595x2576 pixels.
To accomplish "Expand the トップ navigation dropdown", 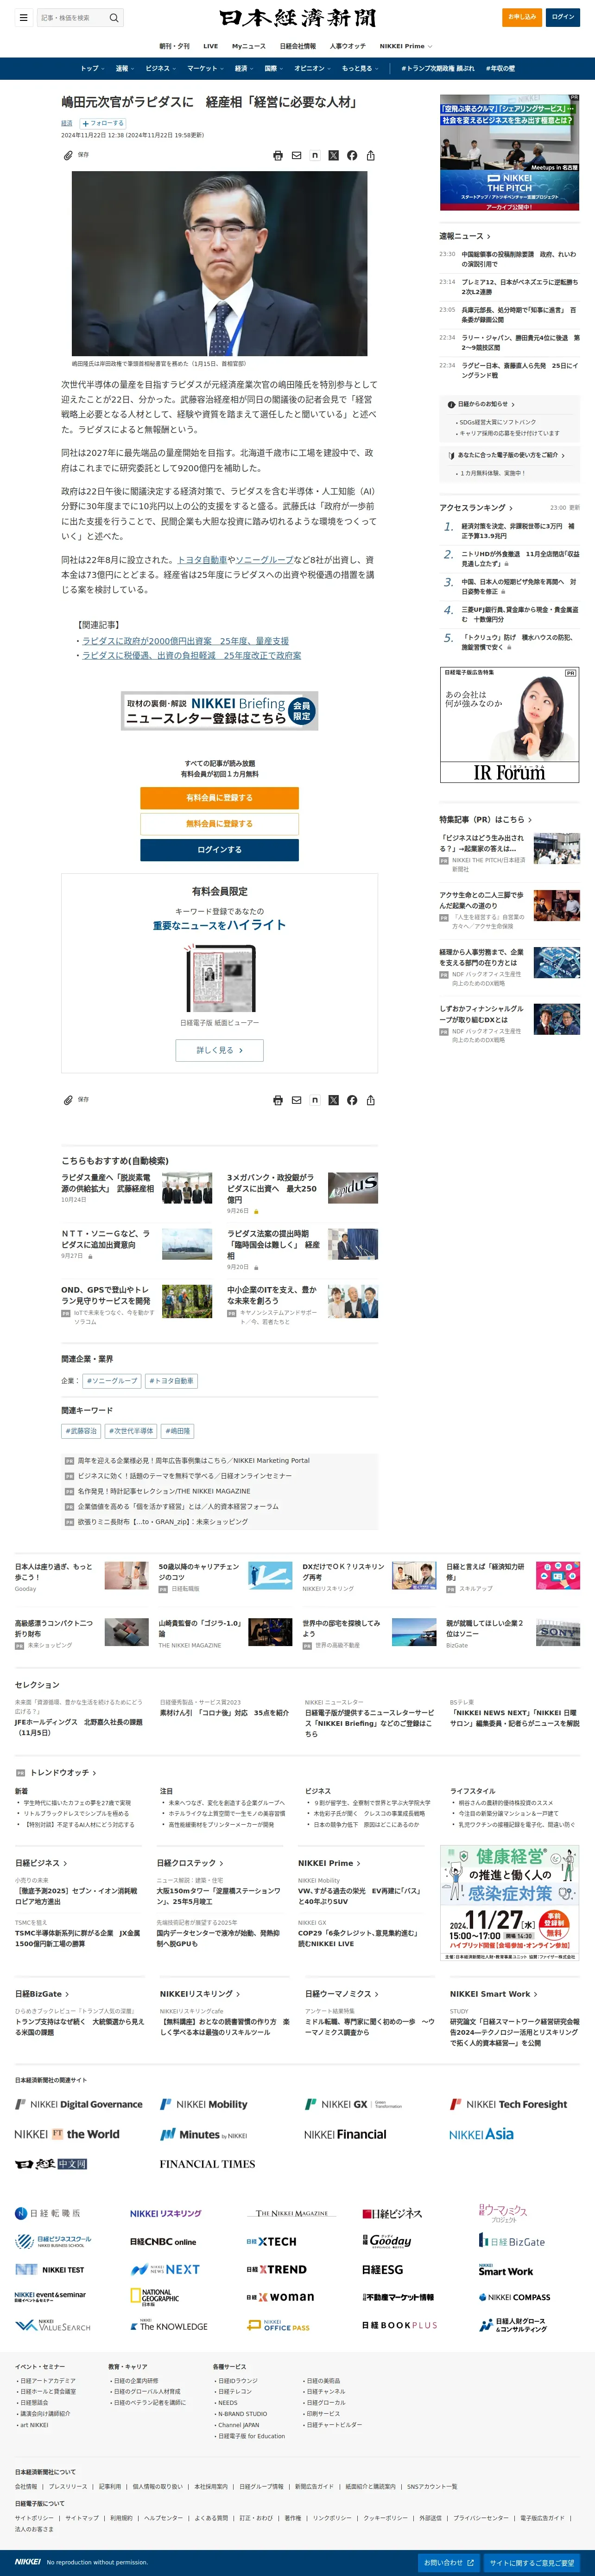I will (92, 68).
